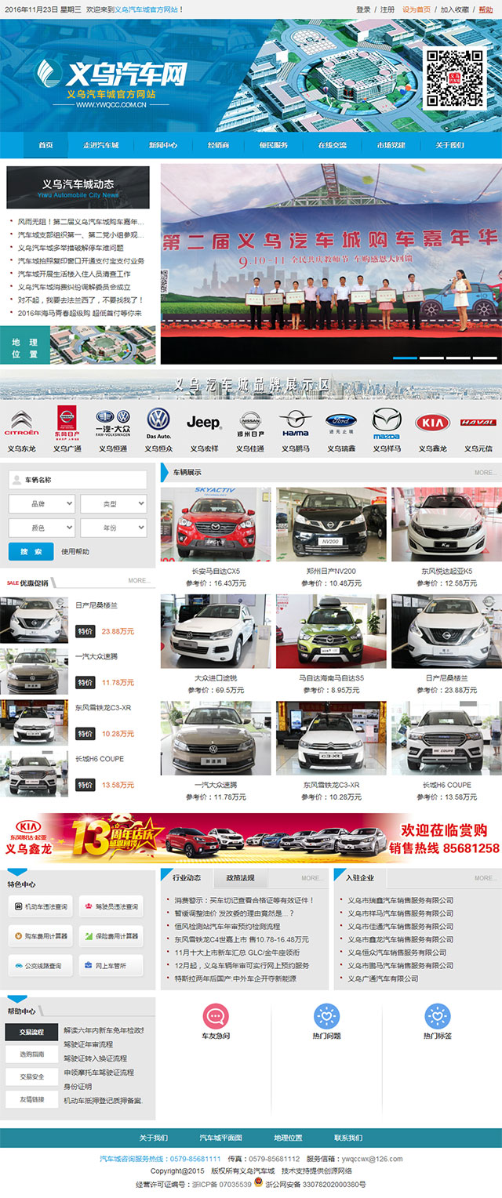The width and height of the screenshot is (502, 1198).
Task: Open the Volkswagen Das Auto brand logo
Action: 158,423
